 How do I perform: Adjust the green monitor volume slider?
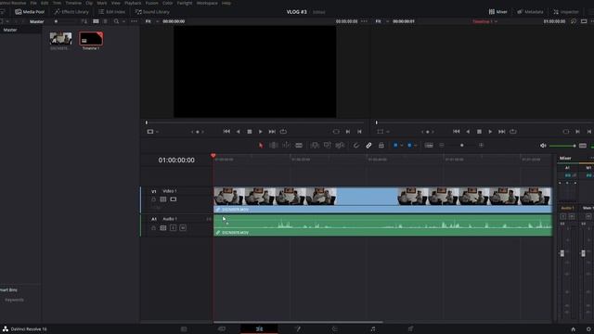(562, 146)
